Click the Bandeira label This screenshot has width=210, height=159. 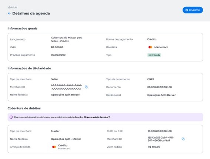pos(111,47)
